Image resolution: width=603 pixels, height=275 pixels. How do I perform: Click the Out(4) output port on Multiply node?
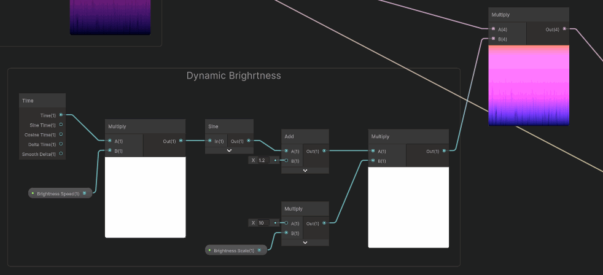click(x=564, y=28)
